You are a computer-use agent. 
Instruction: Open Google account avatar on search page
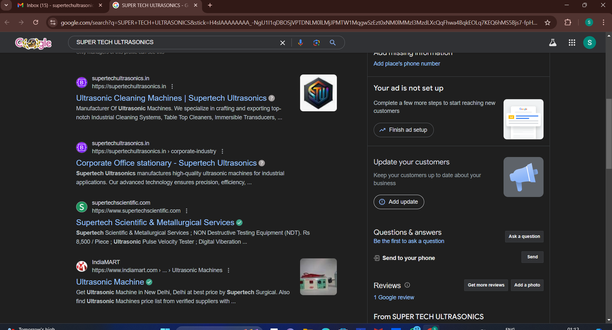point(589,43)
